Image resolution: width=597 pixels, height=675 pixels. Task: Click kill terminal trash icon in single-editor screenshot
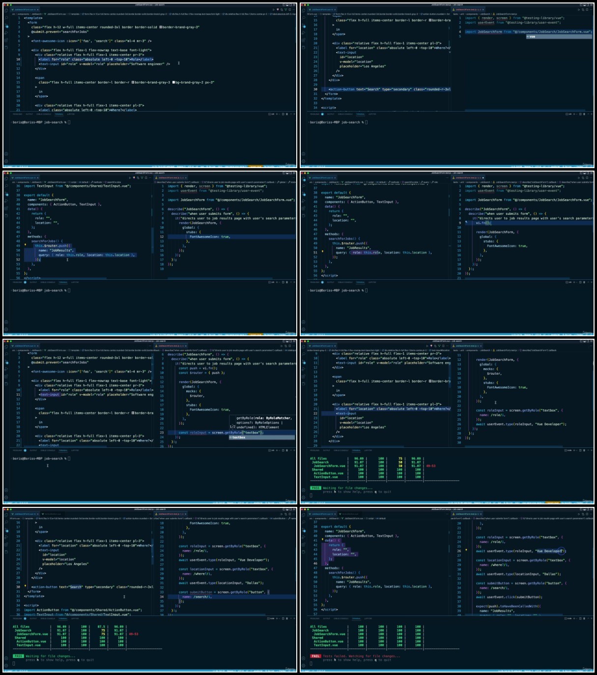point(286,114)
